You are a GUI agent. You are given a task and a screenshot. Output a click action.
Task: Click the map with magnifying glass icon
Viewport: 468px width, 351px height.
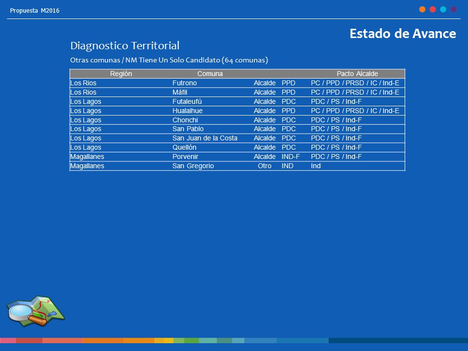[x=36, y=311]
